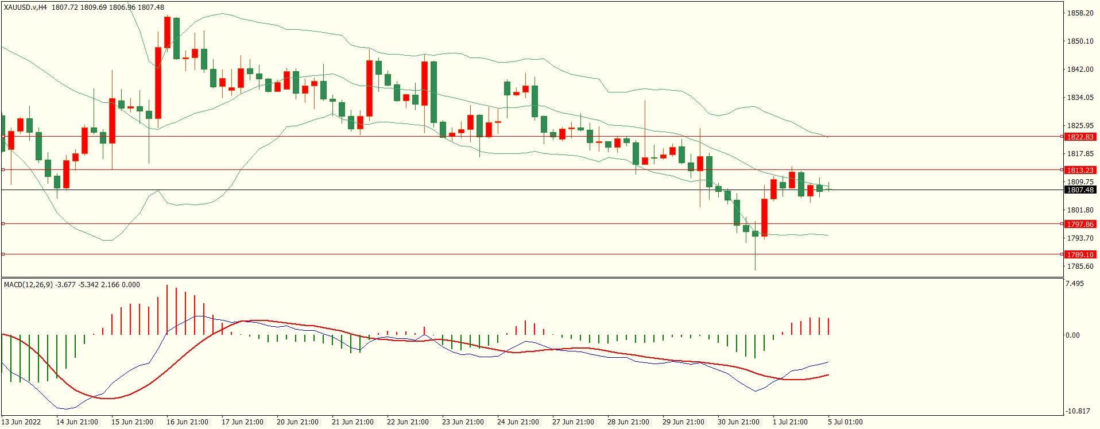Screen dimensions: 1100x429
Task: Click the red 1822.83 price label
Action: 1080,137
